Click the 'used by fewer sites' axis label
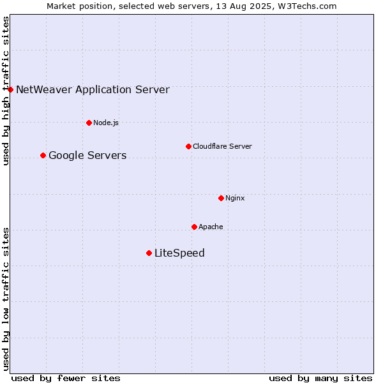Image resolution: width=383 pixels, height=383 pixels. [66, 379]
